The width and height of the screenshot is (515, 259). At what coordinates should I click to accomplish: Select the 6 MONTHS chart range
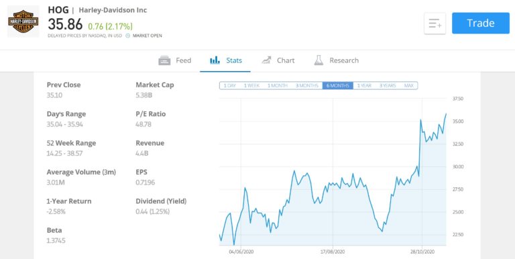pos(338,85)
